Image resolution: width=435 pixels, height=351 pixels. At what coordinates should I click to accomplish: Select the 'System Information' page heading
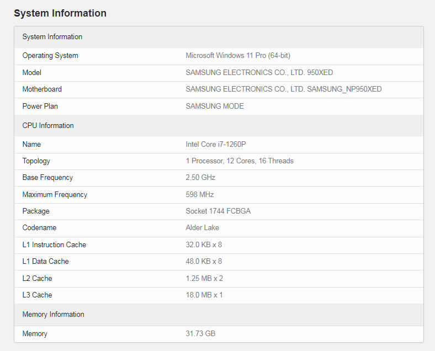tap(60, 13)
